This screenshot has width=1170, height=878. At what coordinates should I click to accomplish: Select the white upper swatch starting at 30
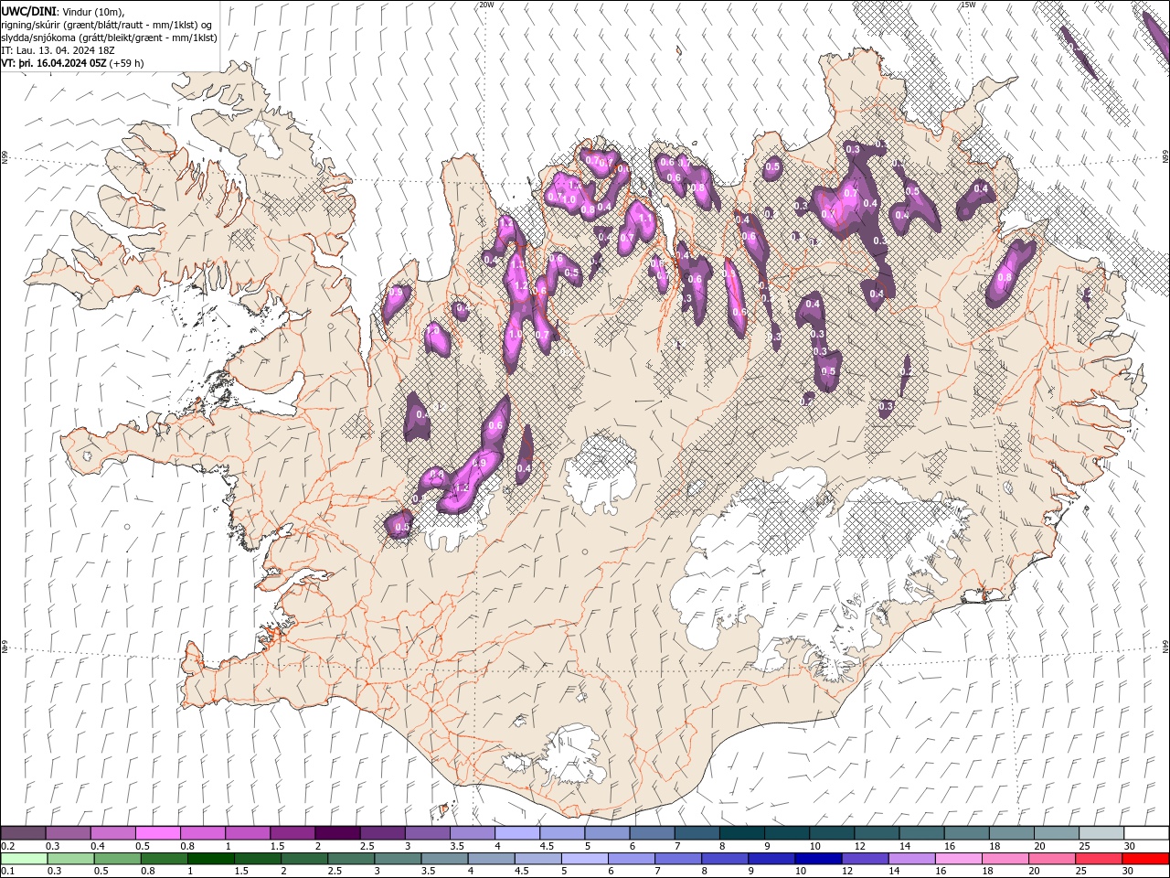(1147, 832)
